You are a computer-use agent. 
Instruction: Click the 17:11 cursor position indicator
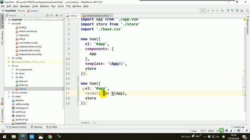point(203,131)
